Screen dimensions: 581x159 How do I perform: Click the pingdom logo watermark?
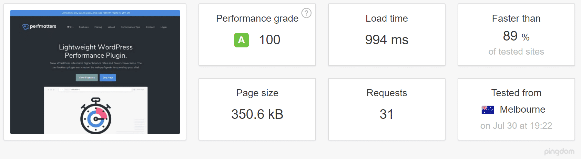tap(559, 151)
